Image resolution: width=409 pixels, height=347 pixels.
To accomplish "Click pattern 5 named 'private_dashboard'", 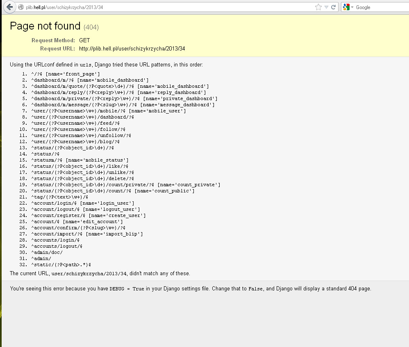I will coord(124,98).
